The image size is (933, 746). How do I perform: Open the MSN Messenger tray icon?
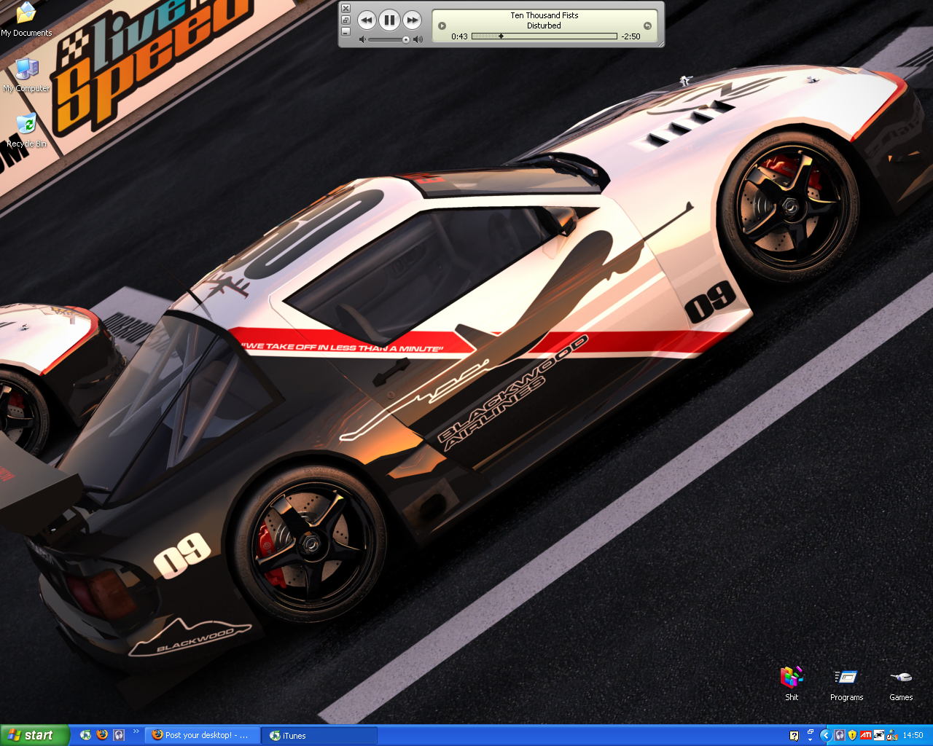[x=891, y=736]
